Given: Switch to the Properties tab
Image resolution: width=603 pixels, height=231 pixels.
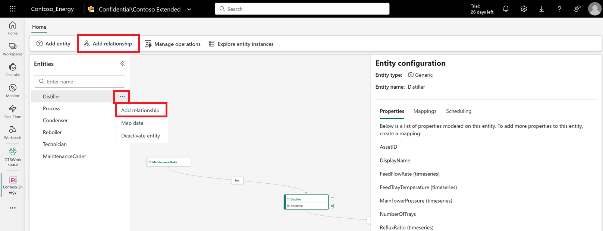Looking at the screenshot, I should (392, 111).
